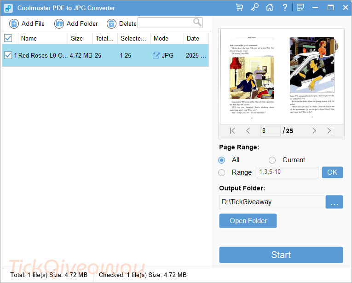Click the search magnifier icon
The height and width of the screenshot is (283, 352).
[x=197, y=22]
